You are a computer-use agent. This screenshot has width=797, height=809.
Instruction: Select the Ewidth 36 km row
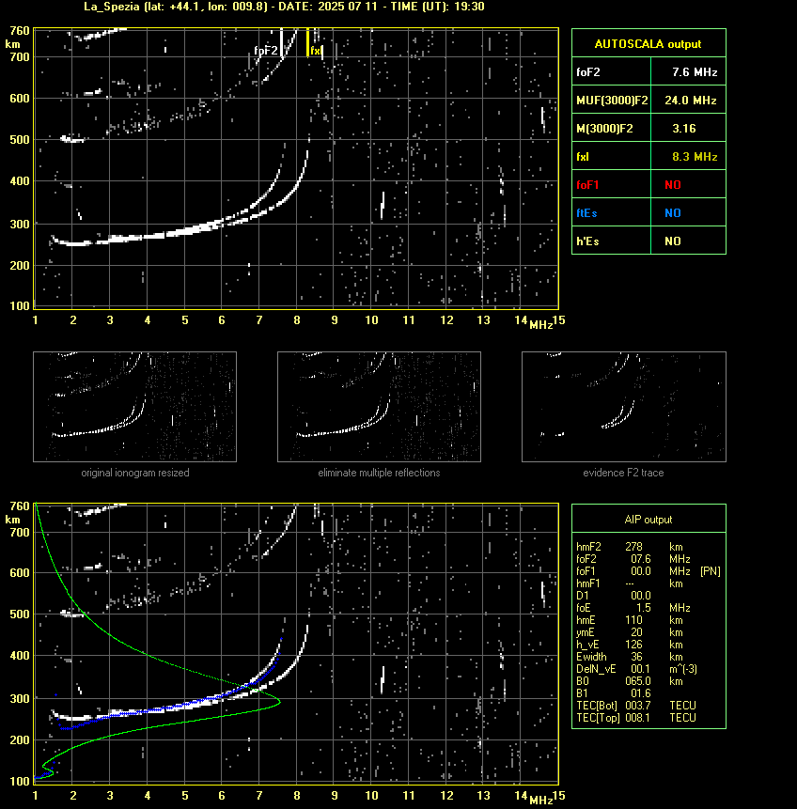(x=630, y=657)
